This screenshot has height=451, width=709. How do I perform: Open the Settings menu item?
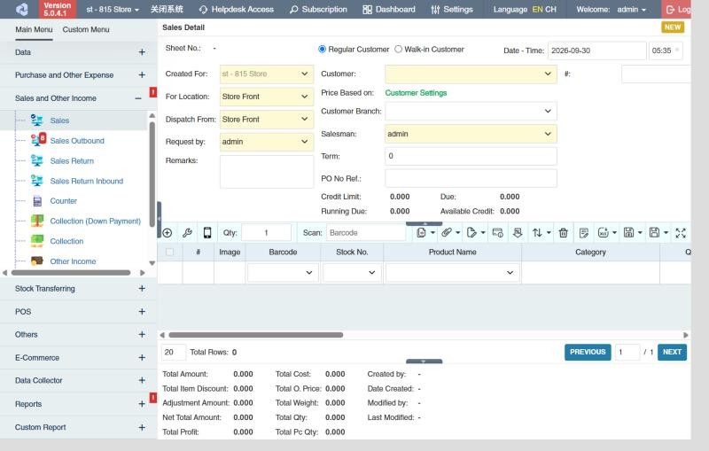tap(452, 9)
